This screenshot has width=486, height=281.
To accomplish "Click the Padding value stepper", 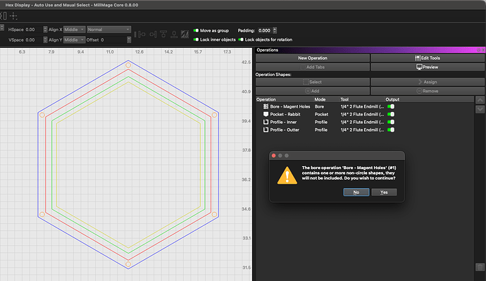I will pyautogui.click(x=275, y=30).
